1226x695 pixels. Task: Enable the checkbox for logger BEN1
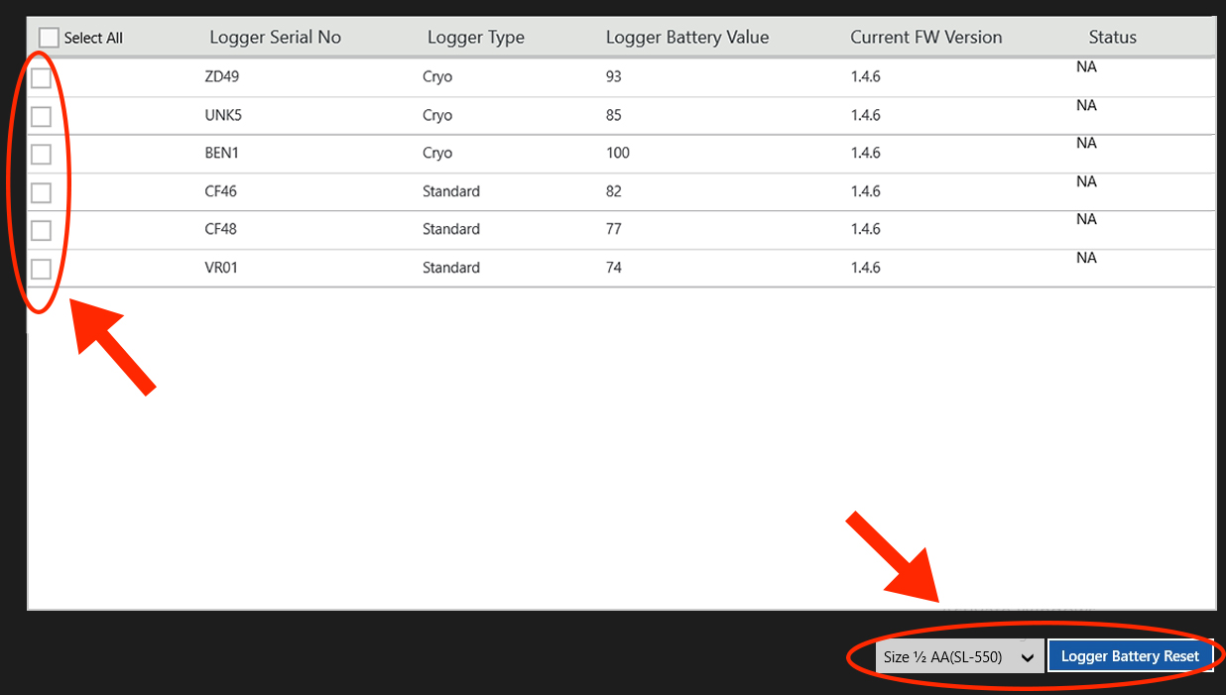(41, 155)
